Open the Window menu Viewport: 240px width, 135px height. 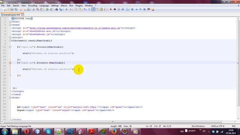tap(89, 6)
